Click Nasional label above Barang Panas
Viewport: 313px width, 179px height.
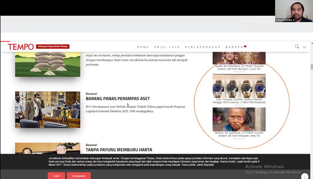91,94
